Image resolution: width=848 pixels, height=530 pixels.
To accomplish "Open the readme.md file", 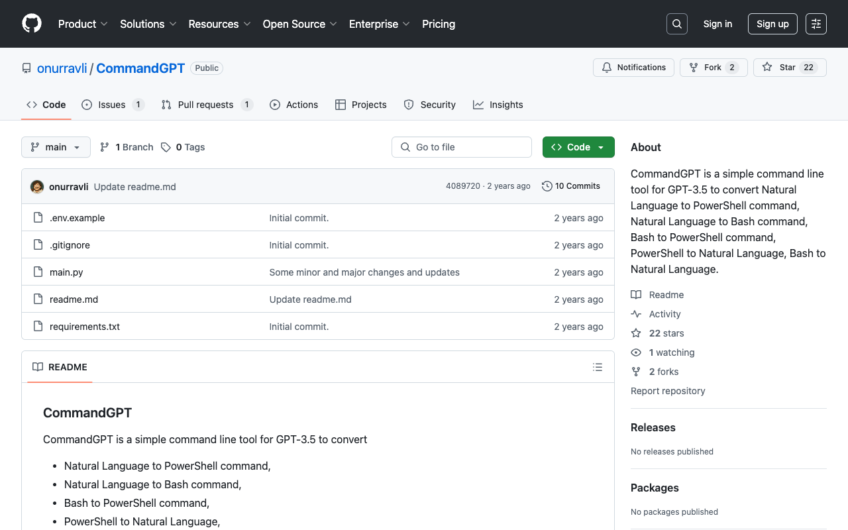I will coord(74,299).
